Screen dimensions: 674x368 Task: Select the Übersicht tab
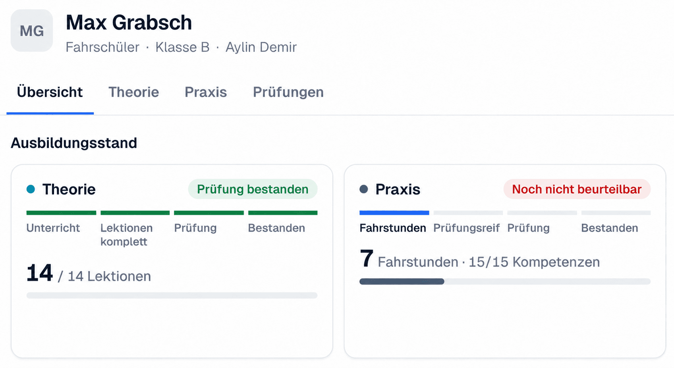(50, 92)
